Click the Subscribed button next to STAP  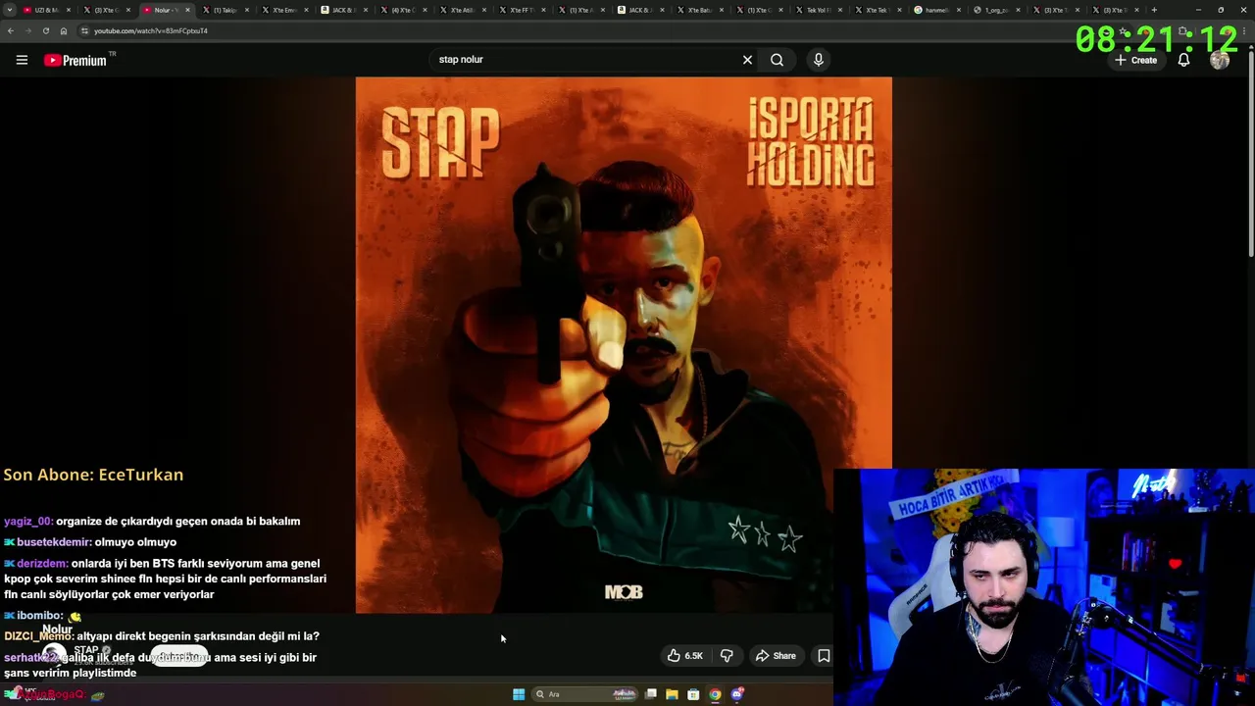pyautogui.click(x=180, y=657)
